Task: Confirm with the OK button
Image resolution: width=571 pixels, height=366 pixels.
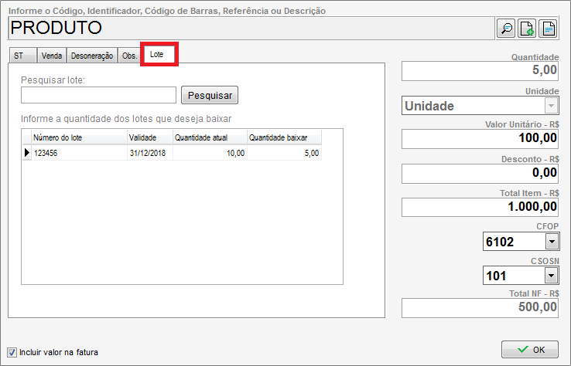Action: pyautogui.click(x=529, y=350)
